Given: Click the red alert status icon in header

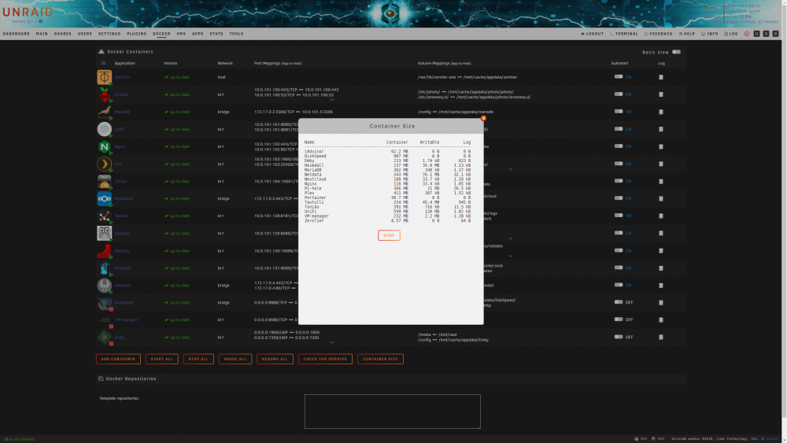Looking at the screenshot, I should [x=746, y=34].
